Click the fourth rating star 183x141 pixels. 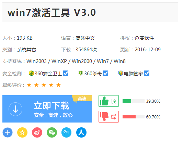[51, 85]
